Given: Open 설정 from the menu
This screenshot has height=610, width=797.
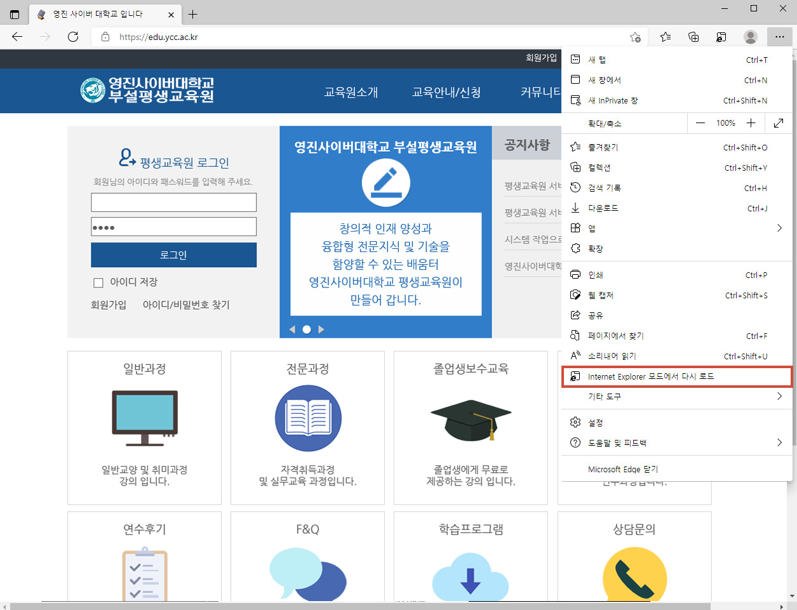Looking at the screenshot, I should [677, 423].
